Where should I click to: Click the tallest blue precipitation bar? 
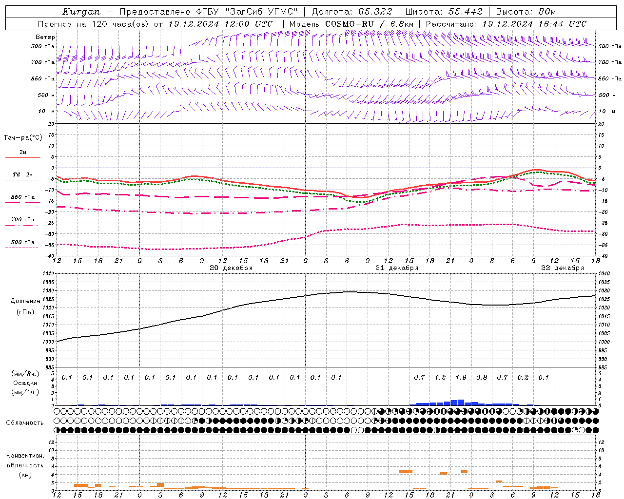tap(461, 403)
